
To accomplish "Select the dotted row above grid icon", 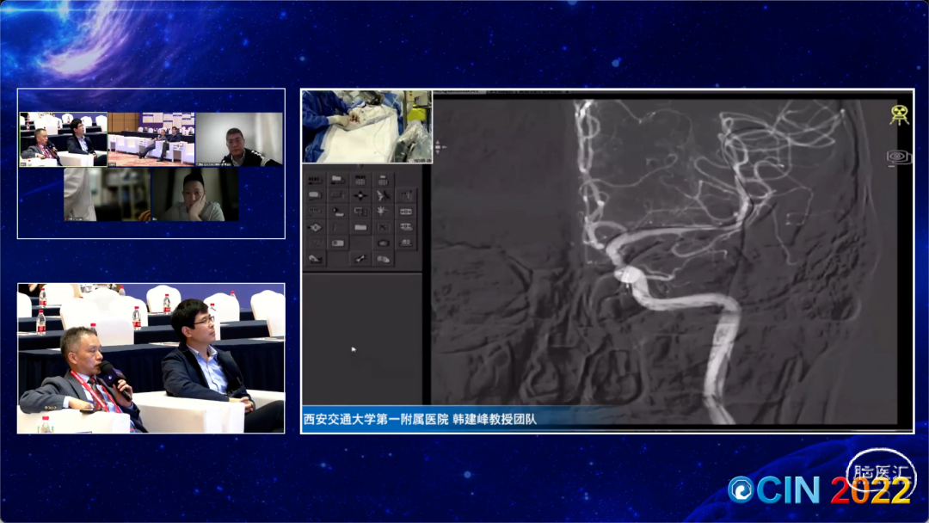I will click(x=360, y=180).
